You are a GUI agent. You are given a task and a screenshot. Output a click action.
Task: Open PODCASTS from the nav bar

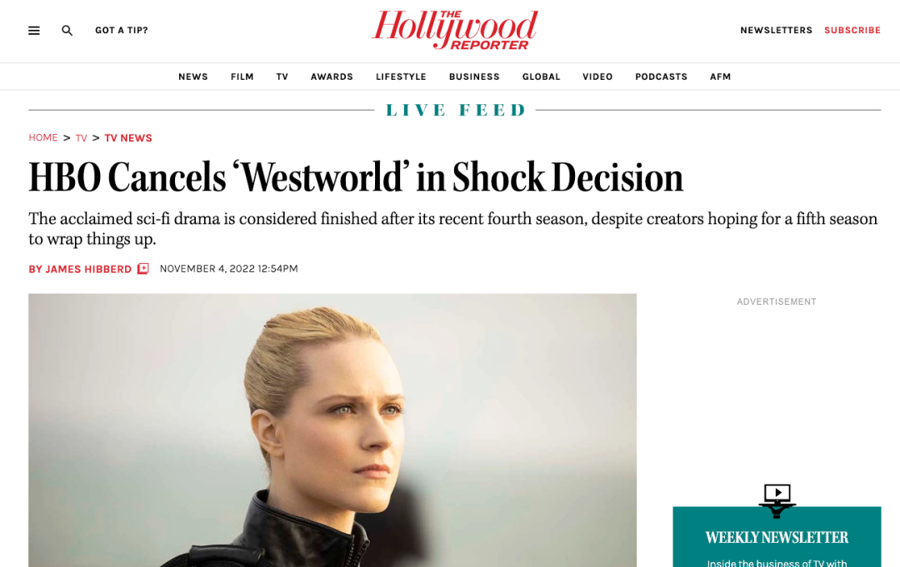pos(661,77)
